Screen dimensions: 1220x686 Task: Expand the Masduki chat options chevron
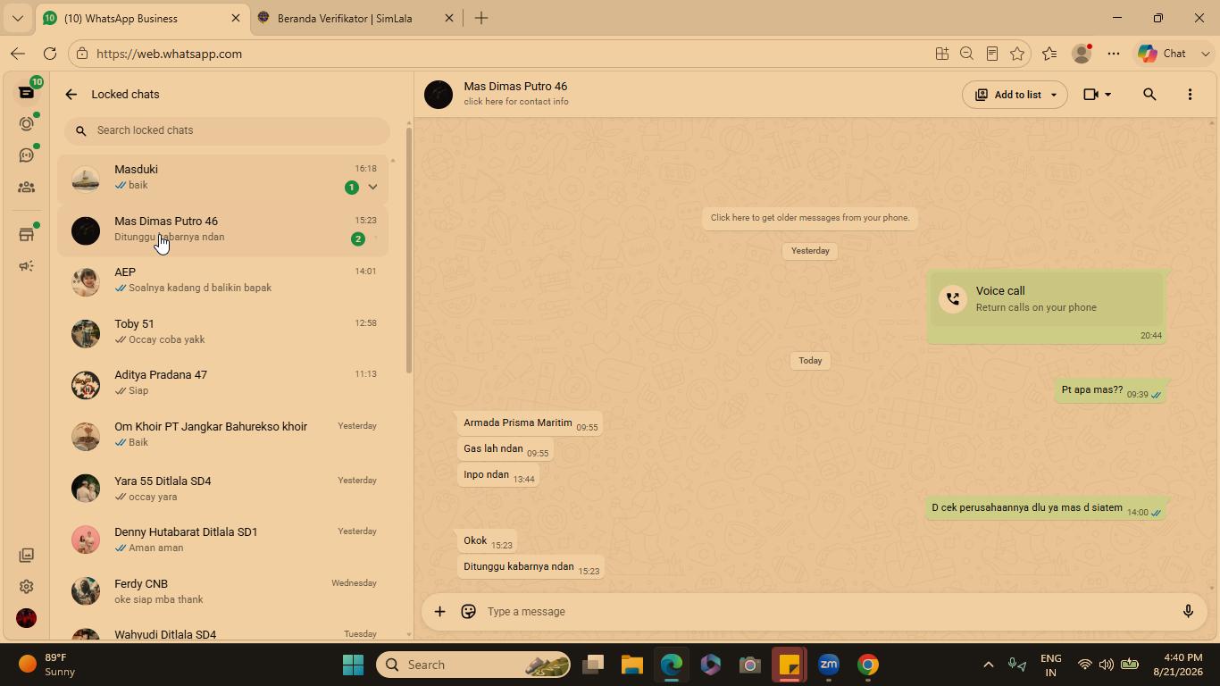coord(372,187)
